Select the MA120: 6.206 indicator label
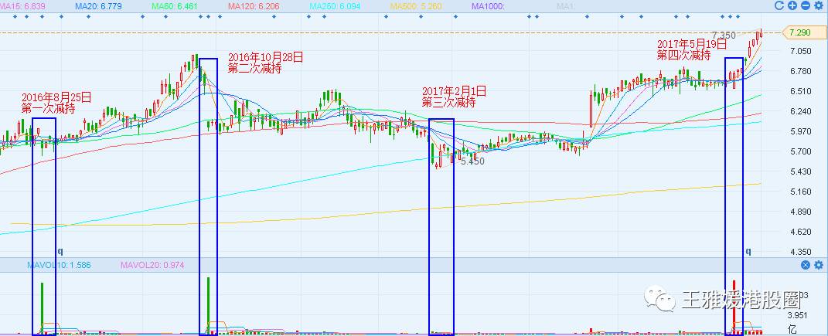 252,6
